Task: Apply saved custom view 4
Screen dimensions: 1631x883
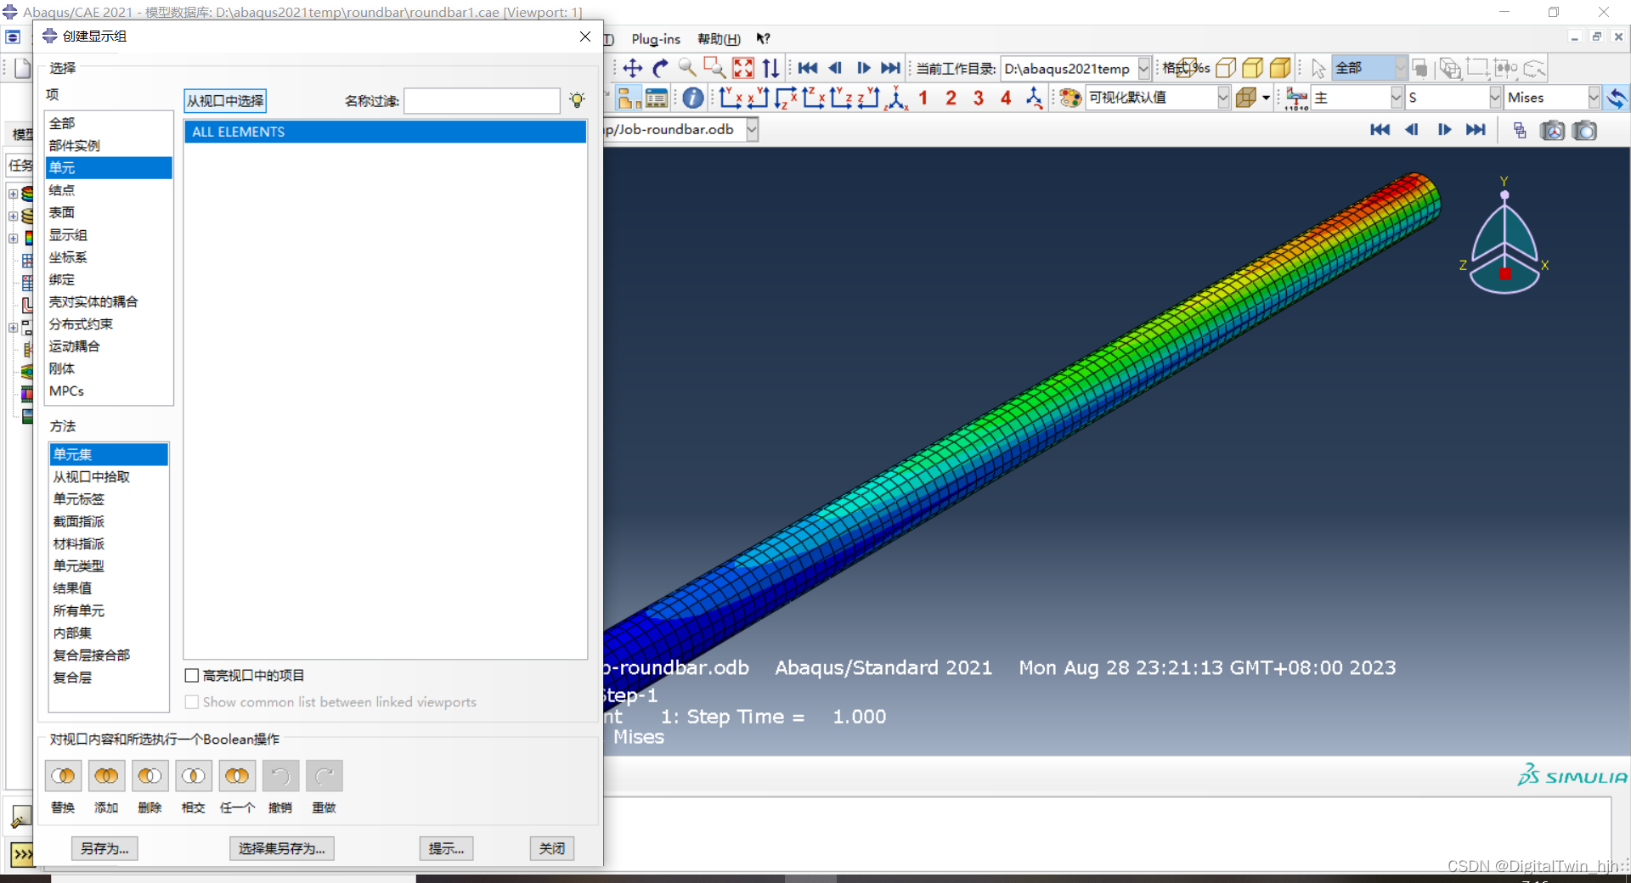Action: pos(1006,98)
